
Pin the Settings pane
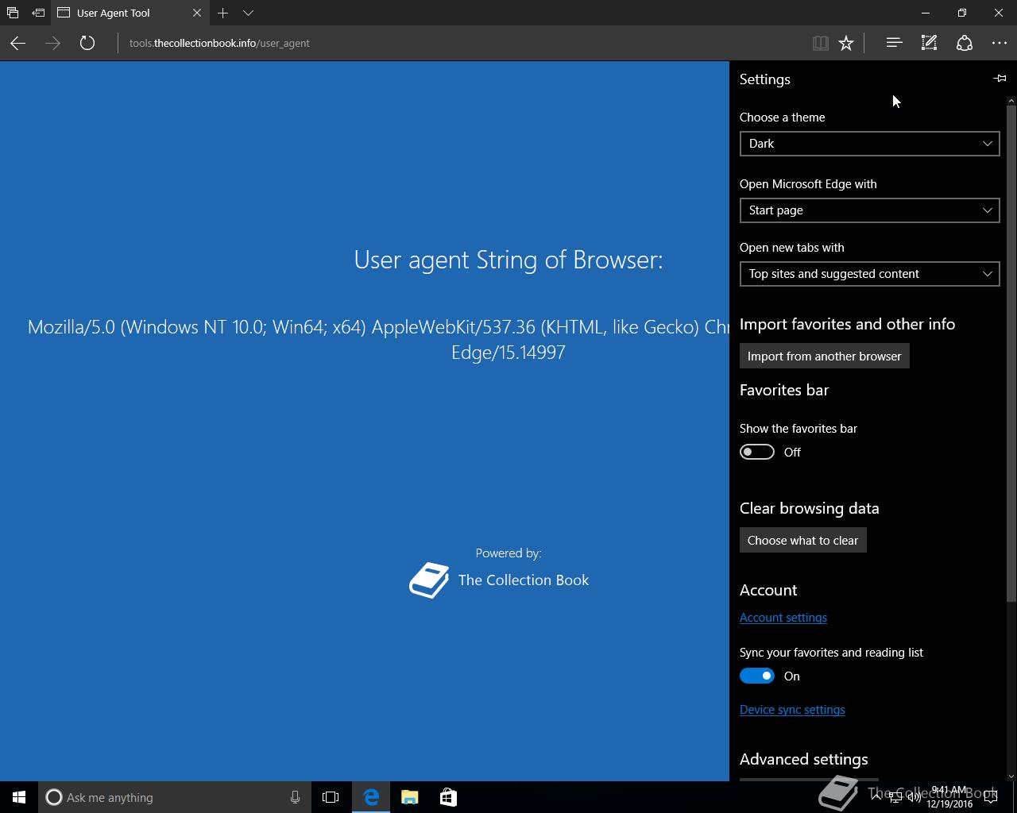tap(1000, 79)
